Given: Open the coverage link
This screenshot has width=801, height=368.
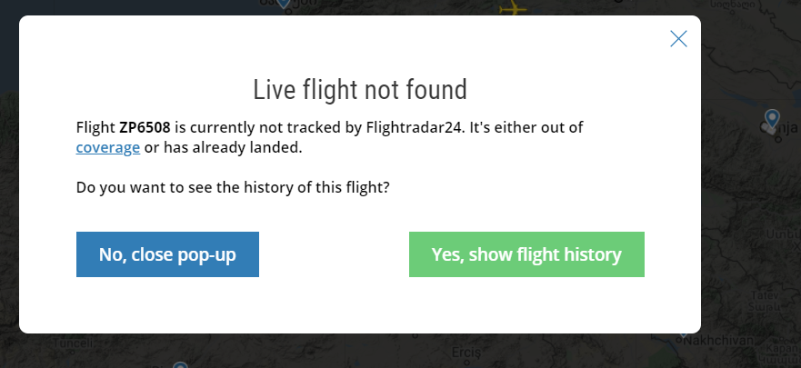Looking at the screenshot, I should click(108, 147).
